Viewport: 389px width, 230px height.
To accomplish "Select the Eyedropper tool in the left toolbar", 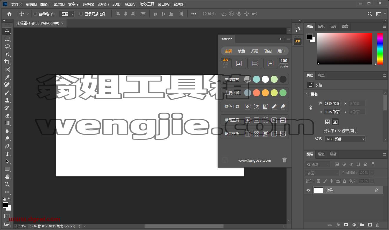I will (7, 77).
